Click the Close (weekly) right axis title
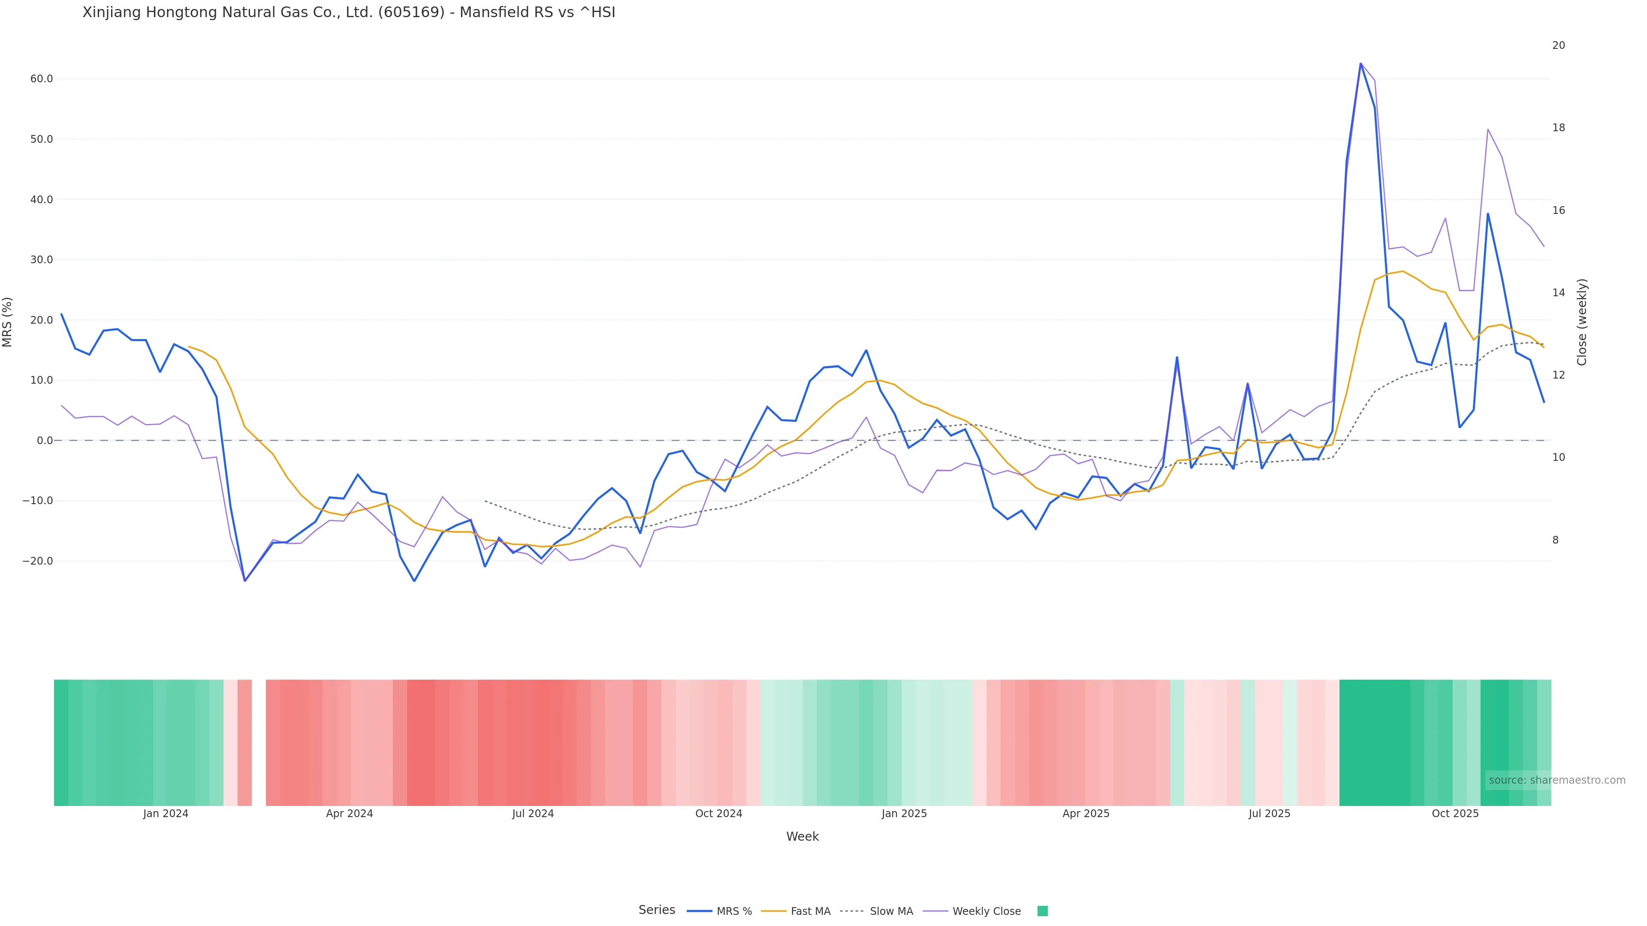 point(1582,322)
